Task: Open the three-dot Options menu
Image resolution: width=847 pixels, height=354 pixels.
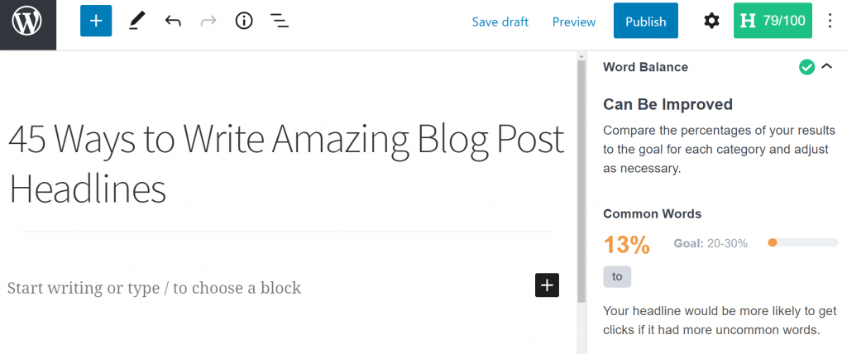Action: [x=830, y=22]
